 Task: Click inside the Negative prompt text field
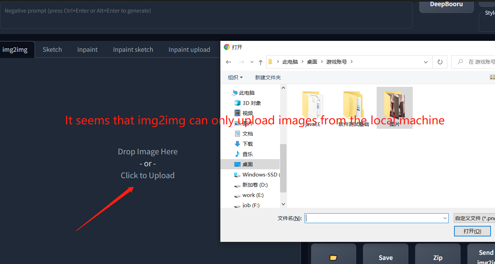pos(205,15)
